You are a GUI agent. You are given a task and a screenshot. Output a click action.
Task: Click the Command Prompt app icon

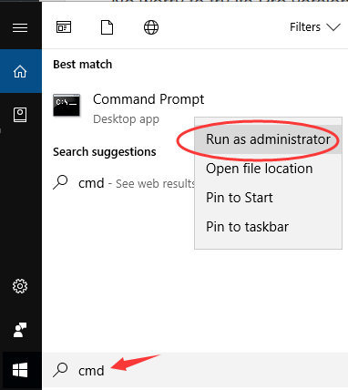point(67,105)
